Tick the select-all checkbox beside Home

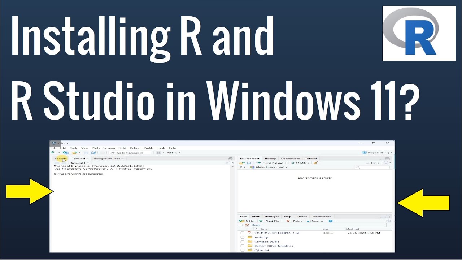(241, 225)
